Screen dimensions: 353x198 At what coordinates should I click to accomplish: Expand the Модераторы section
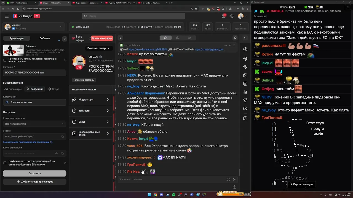tap(90, 100)
